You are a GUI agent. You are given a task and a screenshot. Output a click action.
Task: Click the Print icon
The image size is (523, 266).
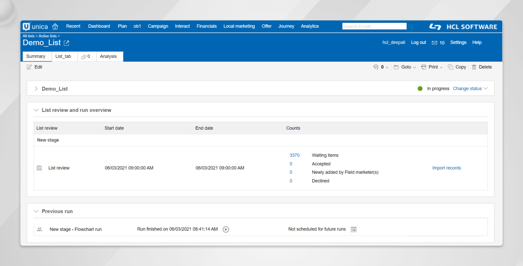click(424, 67)
